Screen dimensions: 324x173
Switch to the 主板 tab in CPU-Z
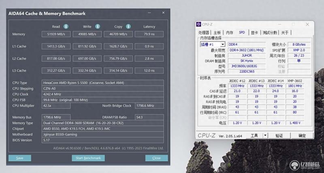coord(217,33)
